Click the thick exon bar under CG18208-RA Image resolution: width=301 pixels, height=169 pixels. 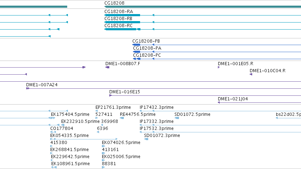pyautogui.click(x=122, y=15)
